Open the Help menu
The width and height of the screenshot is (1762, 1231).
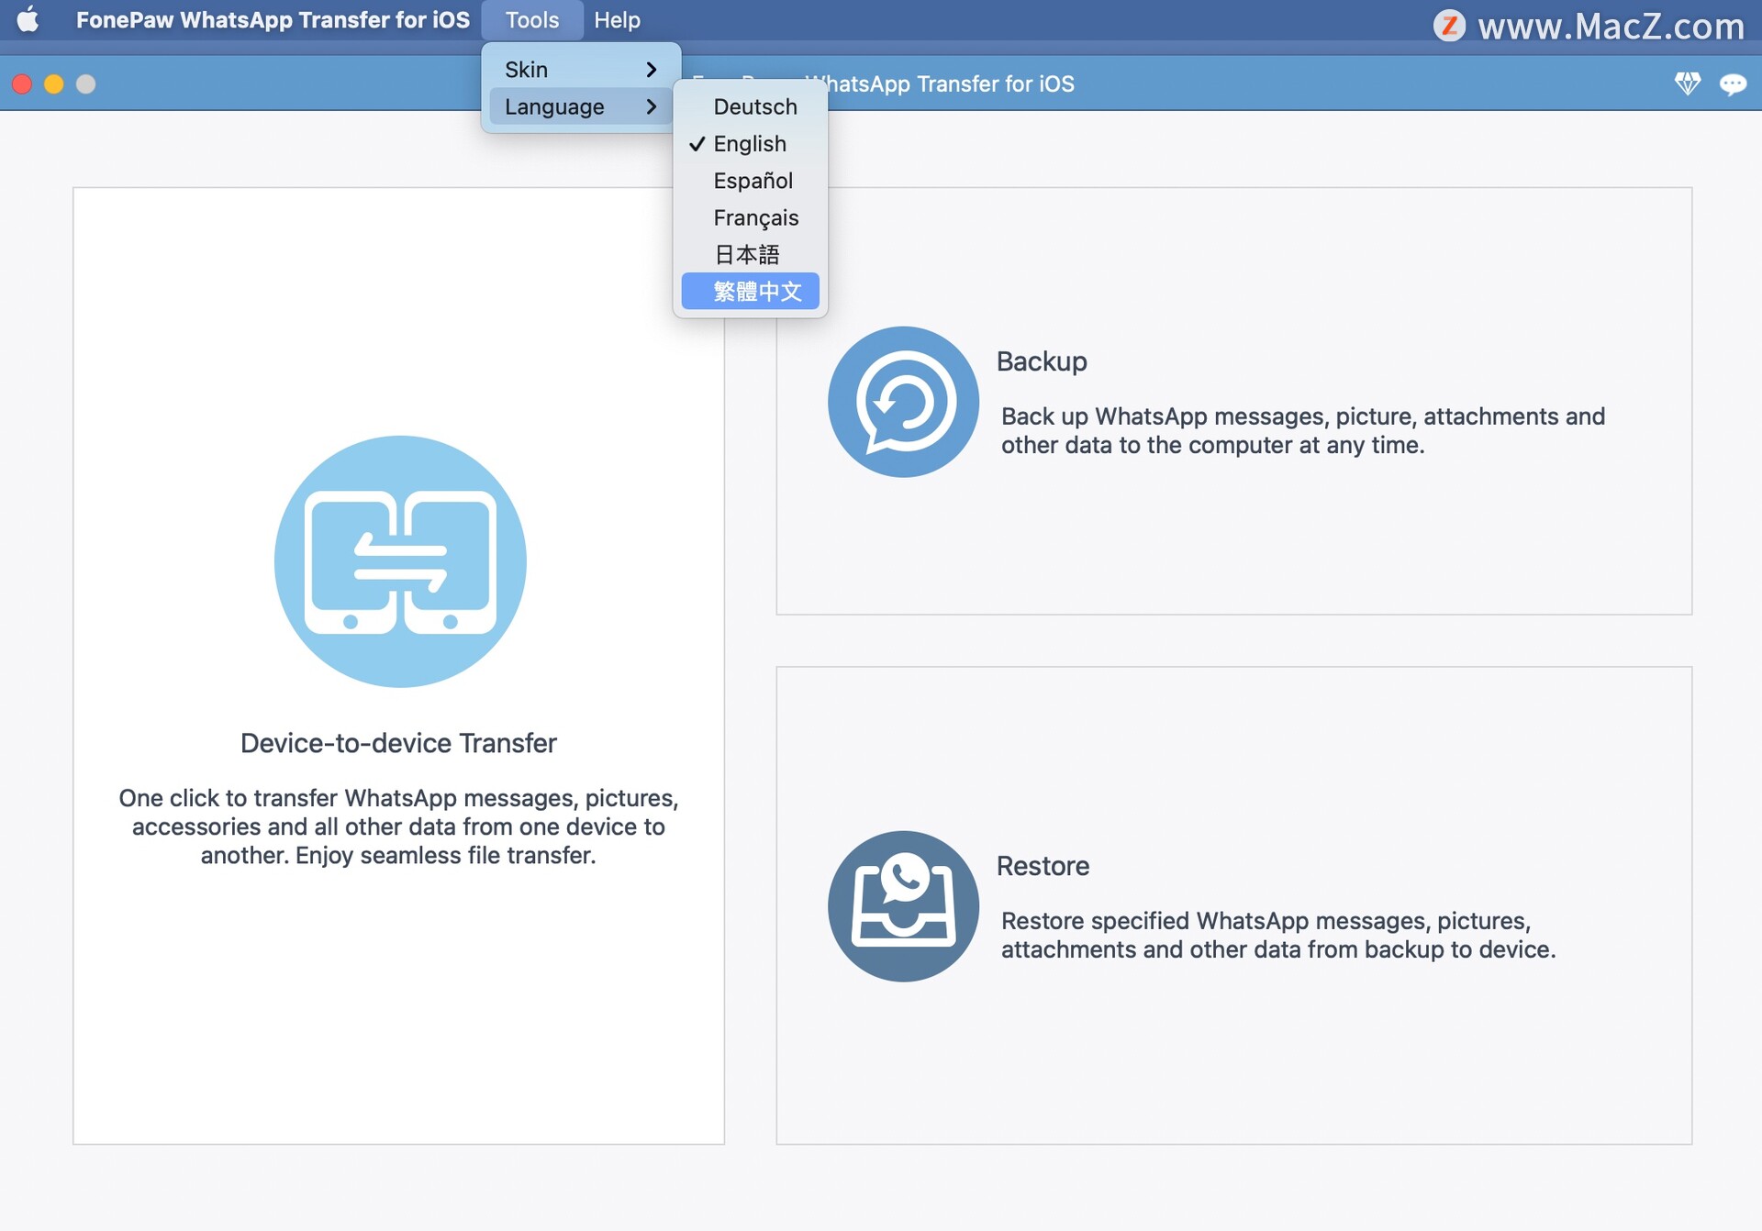(x=617, y=19)
